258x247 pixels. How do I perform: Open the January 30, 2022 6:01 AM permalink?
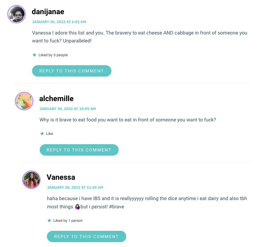(x=59, y=22)
